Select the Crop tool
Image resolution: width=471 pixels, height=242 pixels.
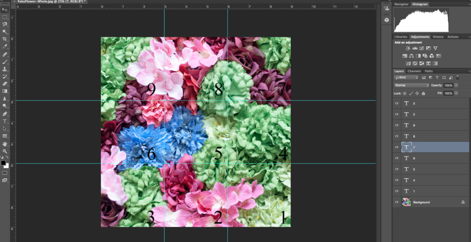tap(5, 39)
